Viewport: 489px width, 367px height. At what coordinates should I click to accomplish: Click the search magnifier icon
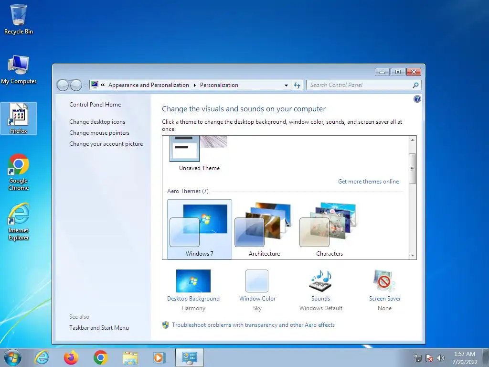coord(415,85)
